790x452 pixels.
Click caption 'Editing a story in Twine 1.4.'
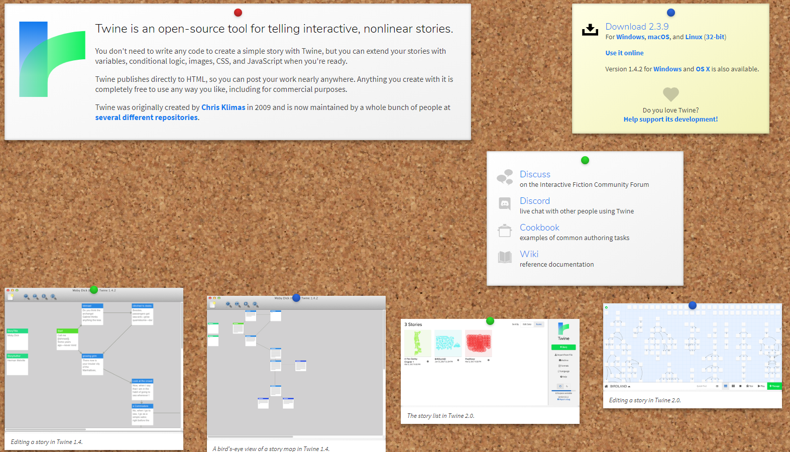47,442
